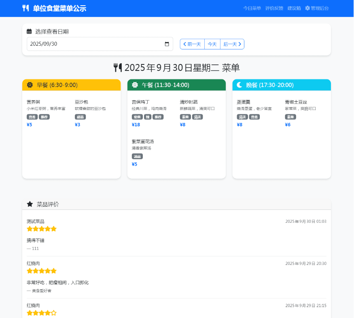The image size is (354, 318).
Task: Jump to today with 今天 button
Action: 212,44
